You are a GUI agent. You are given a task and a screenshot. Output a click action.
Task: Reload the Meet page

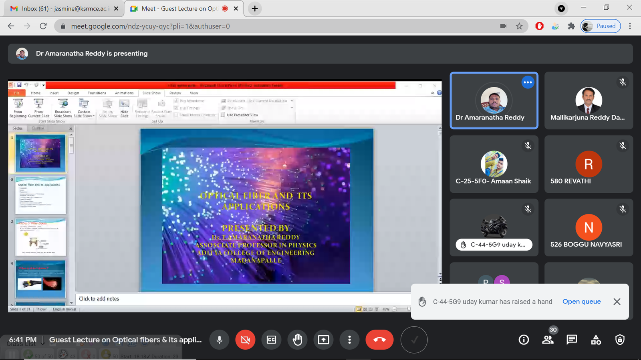43,26
